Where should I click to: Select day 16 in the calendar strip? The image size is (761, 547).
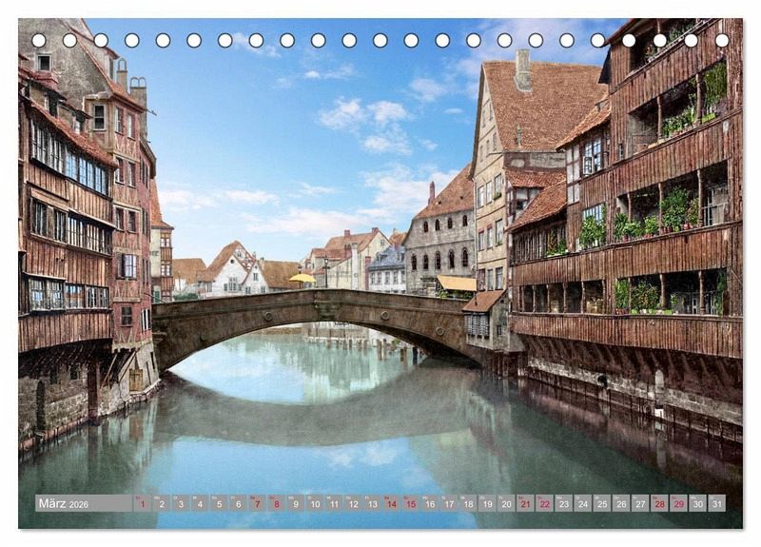click(430, 503)
